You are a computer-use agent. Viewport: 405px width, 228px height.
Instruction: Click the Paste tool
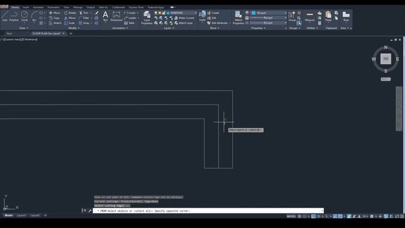328,16
